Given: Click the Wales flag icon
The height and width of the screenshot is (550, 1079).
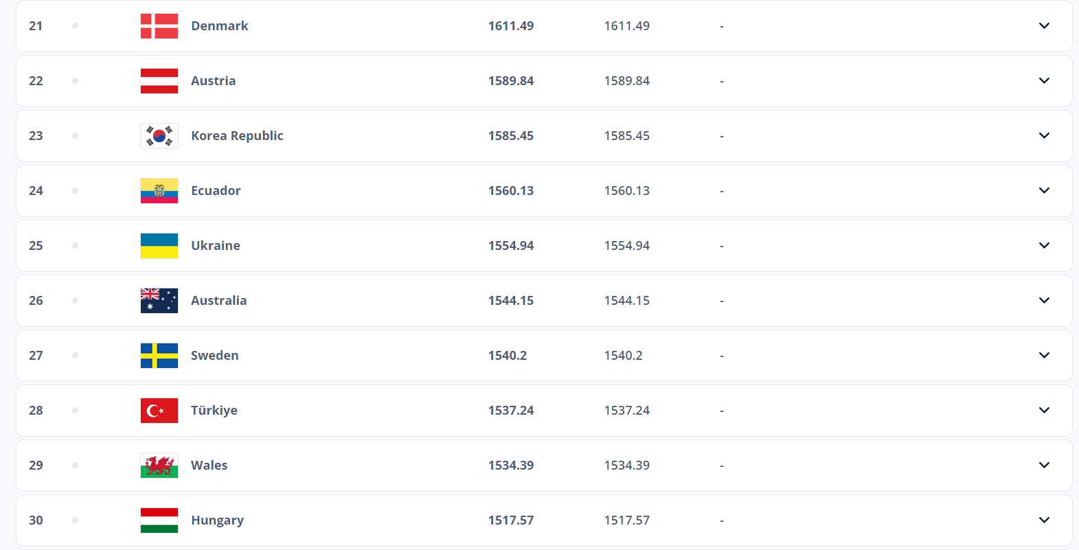Looking at the screenshot, I should click(159, 466).
